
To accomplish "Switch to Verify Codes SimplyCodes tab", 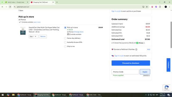I will (16, 2).
